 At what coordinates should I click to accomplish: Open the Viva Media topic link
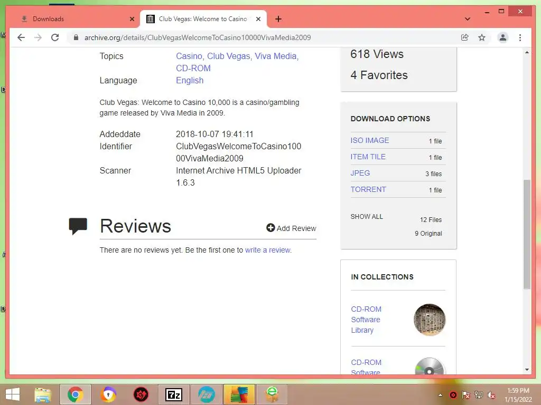coord(276,56)
